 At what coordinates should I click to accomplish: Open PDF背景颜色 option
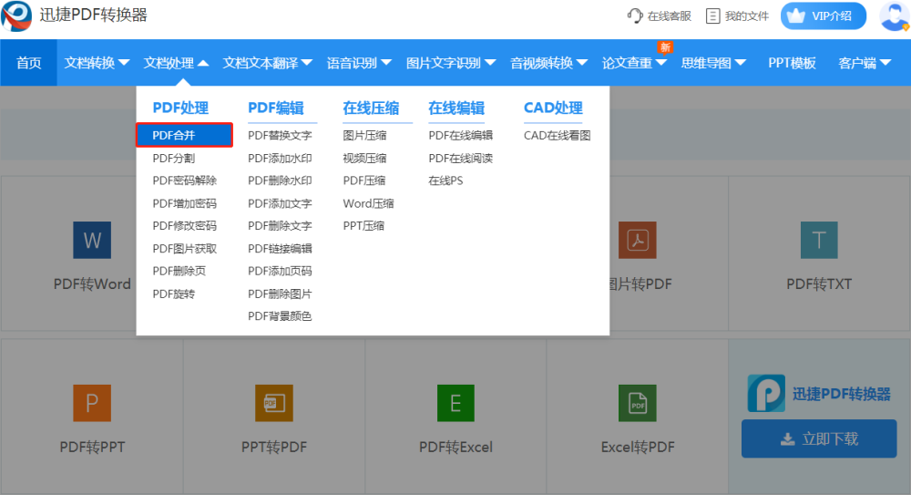(x=280, y=316)
